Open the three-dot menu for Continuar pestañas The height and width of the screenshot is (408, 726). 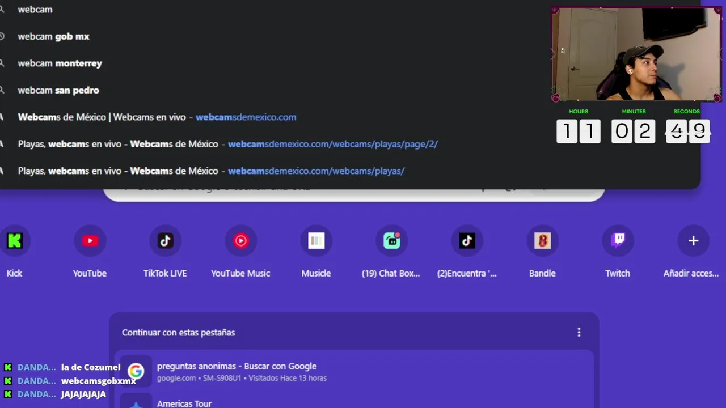click(579, 333)
